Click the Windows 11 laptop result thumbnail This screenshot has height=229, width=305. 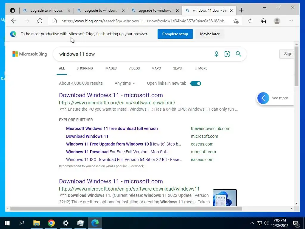coord(225,197)
